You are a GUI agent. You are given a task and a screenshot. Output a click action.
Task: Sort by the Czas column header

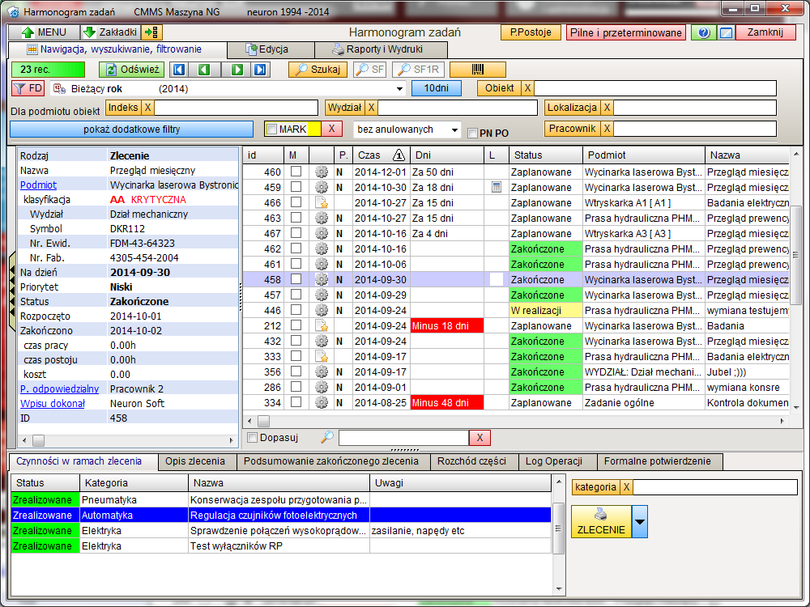pos(382,155)
